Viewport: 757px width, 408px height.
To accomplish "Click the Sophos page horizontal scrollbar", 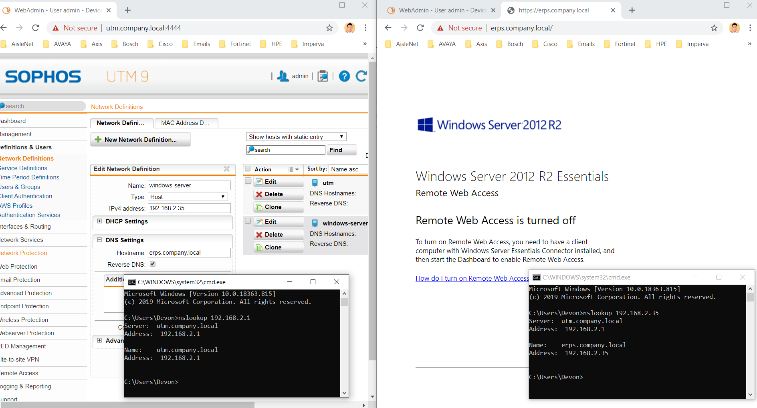I will coord(127,405).
